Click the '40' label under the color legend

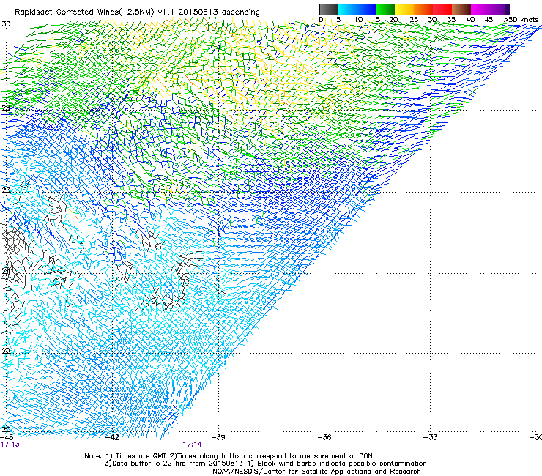click(470, 19)
